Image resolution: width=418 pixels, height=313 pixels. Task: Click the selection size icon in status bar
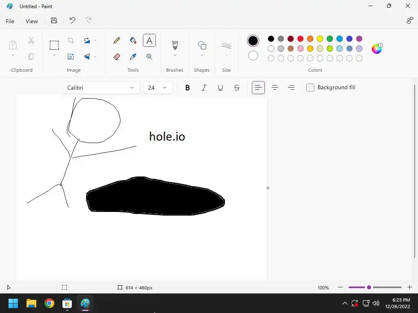click(x=64, y=287)
